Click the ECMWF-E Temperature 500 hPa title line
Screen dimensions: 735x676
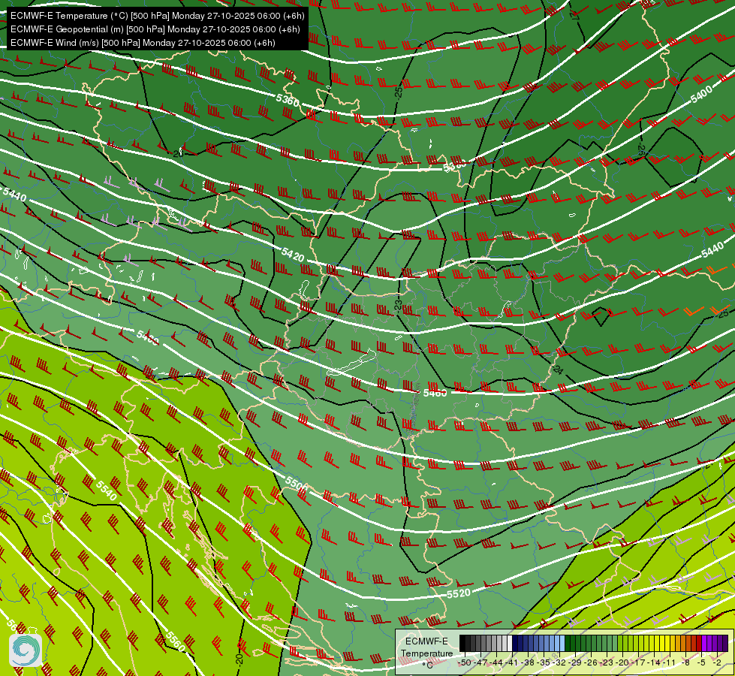(157, 16)
